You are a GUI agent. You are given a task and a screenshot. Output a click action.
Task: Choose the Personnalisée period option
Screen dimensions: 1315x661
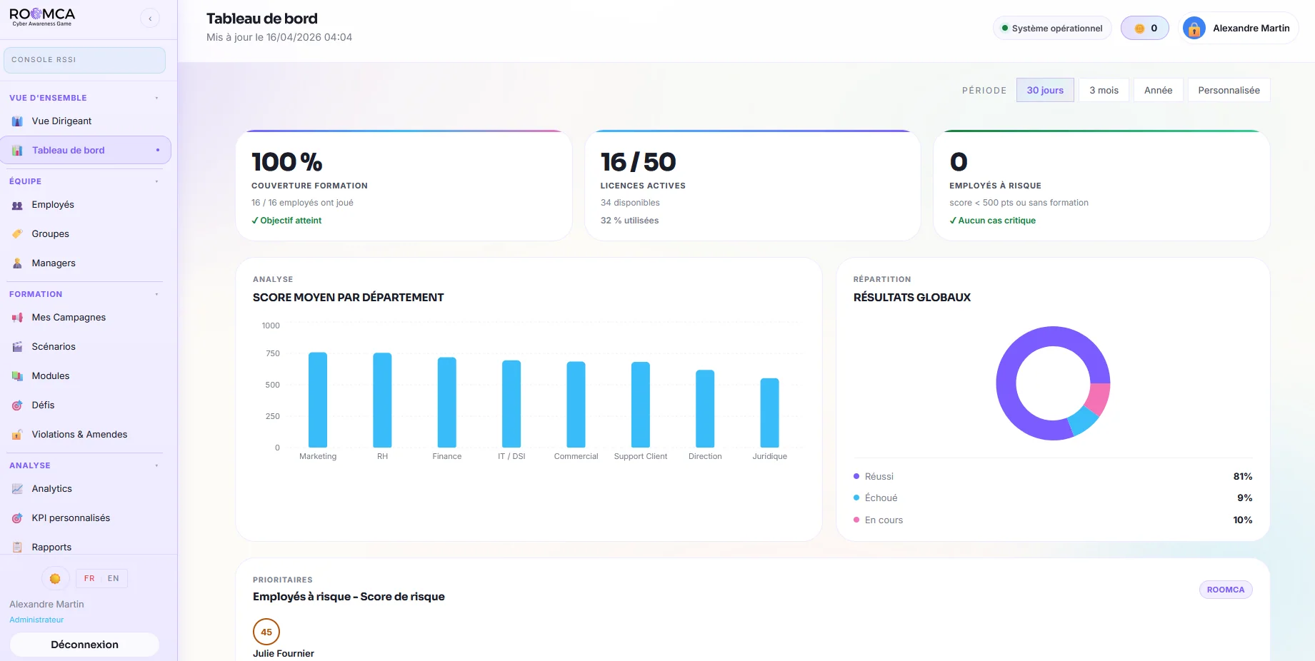(1229, 91)
